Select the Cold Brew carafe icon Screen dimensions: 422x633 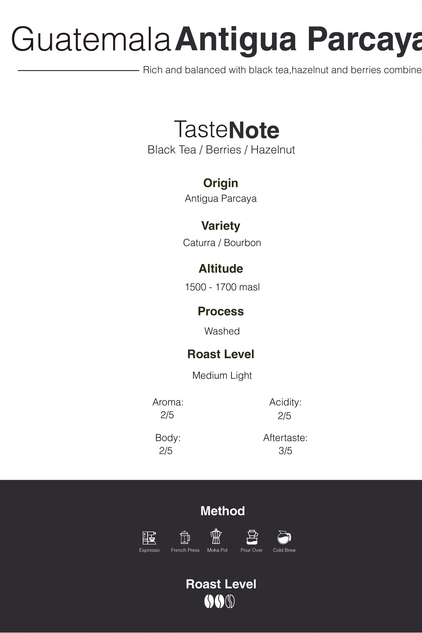[x=284, y=537]
